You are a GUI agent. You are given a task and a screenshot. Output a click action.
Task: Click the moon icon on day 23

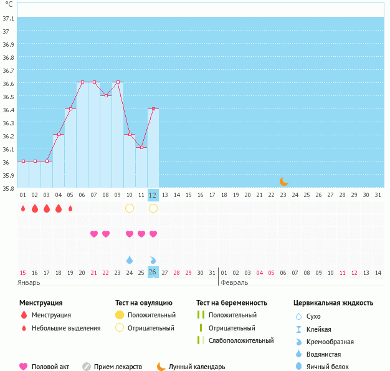283,181
